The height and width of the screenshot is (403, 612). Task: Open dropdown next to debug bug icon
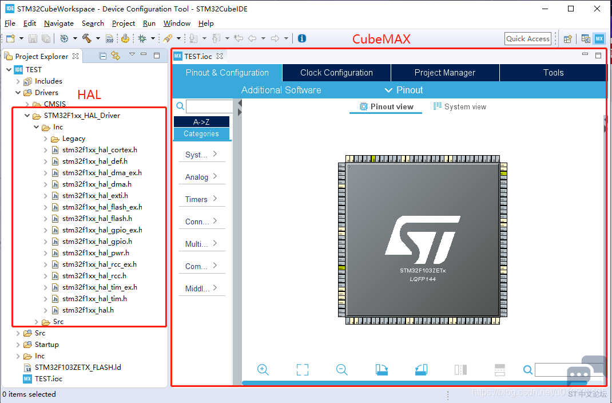[x=153, y=38]
